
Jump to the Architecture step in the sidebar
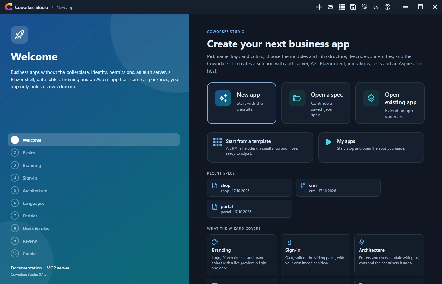click(x=94, y=190)
